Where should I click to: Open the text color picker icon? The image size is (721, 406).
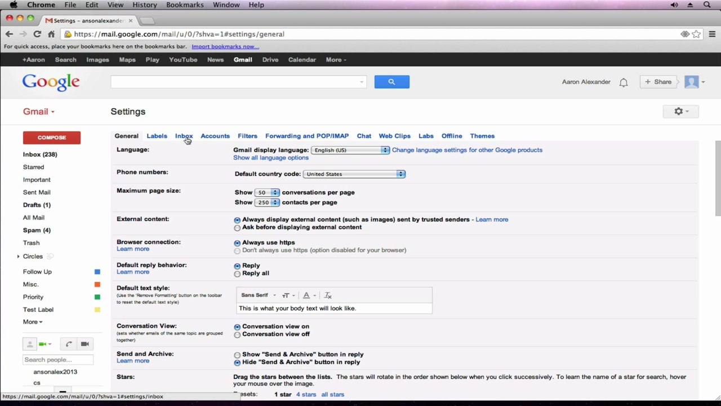click(308, 295)
